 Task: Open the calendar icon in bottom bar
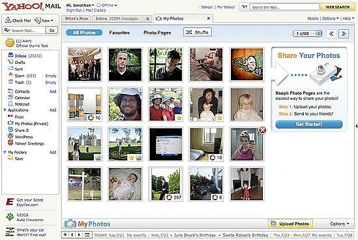pyautogui.click(x=87, y=235)
